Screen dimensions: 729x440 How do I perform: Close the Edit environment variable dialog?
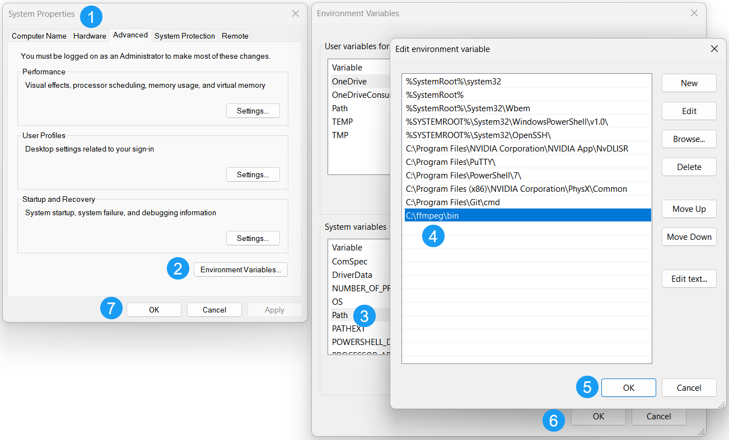pos(714,49)
